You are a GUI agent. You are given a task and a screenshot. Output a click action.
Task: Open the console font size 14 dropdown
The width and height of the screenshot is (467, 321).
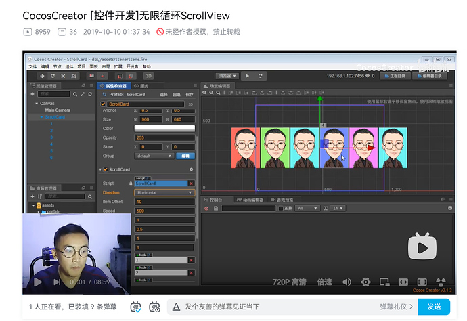click(x=338, y=208)
